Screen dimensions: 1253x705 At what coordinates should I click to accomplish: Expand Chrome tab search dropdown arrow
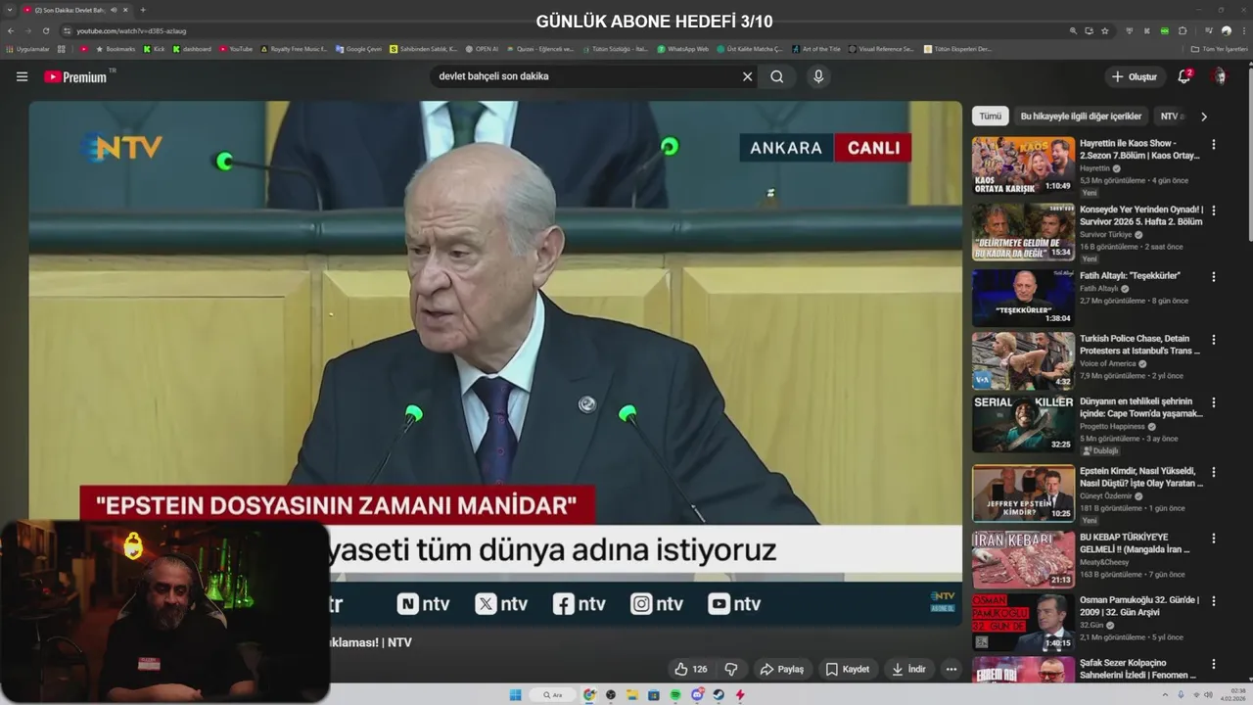point(9,10)
